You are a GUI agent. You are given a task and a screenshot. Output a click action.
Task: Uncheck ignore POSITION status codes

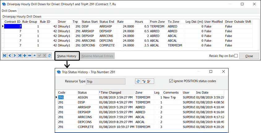tap(171, 81)
